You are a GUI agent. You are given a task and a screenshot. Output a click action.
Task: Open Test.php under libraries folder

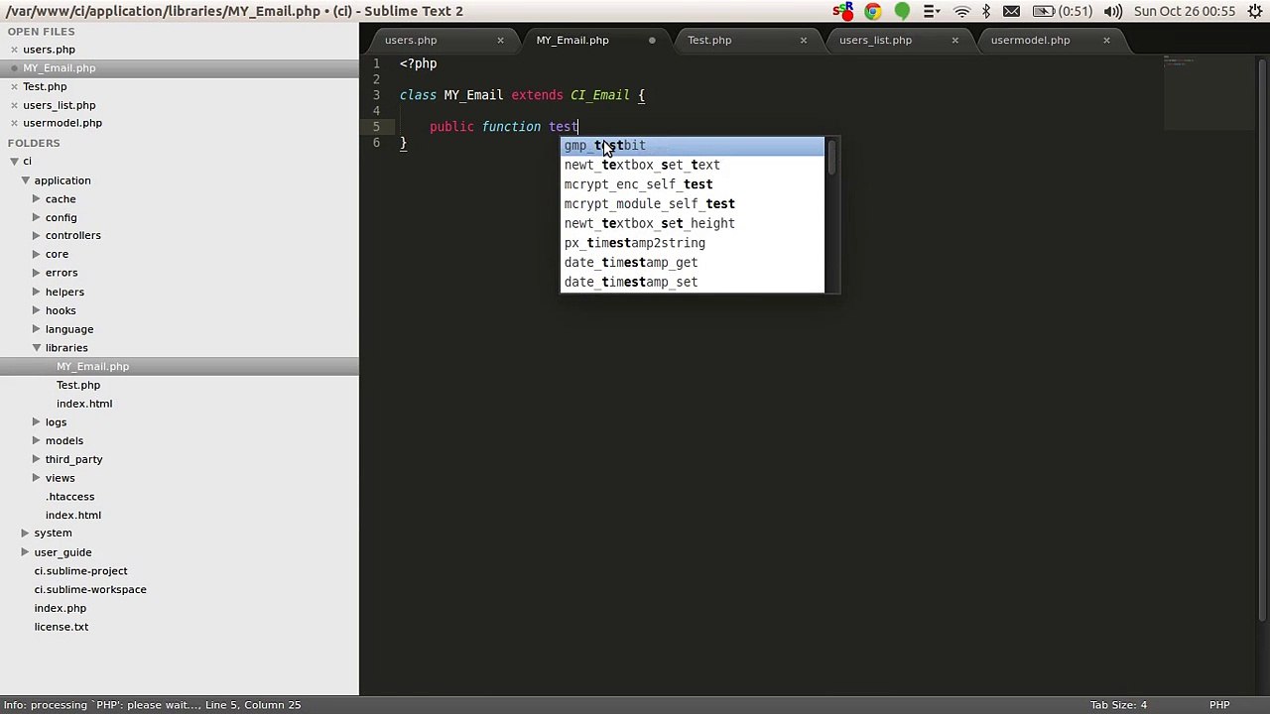coord(78,385)
